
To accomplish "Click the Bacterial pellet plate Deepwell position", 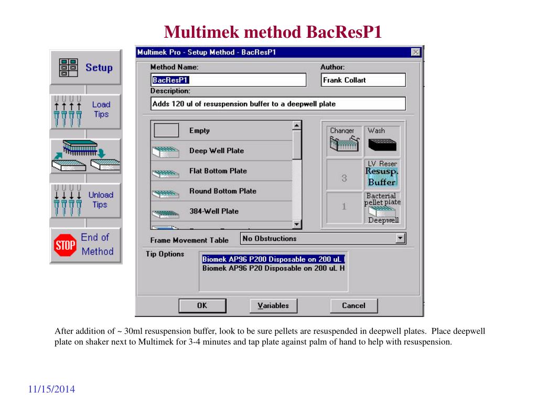I will pyautogui.click(x=382, y=208).
